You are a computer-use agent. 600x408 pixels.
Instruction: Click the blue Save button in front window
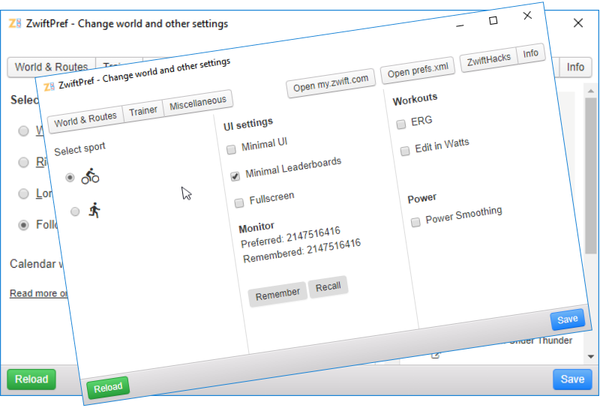(x=568, y=319)
